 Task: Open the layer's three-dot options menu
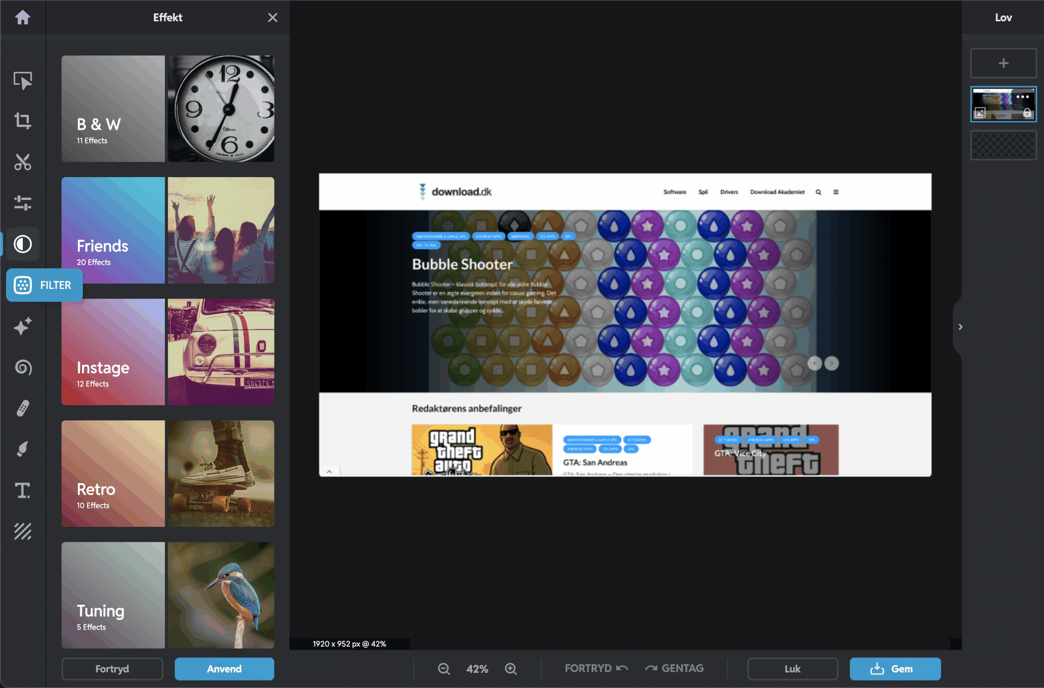pos(1022,97)
